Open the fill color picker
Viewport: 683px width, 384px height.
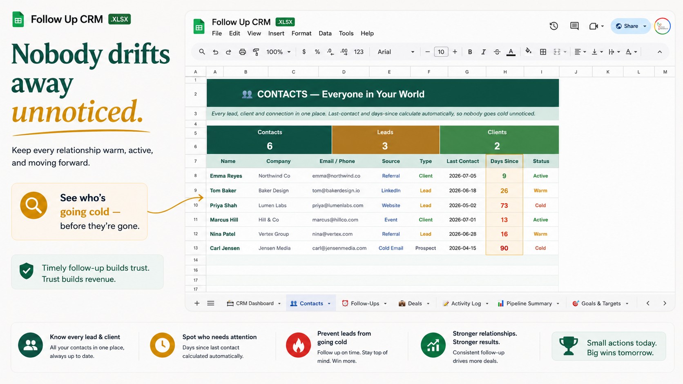tap(528, 51)
